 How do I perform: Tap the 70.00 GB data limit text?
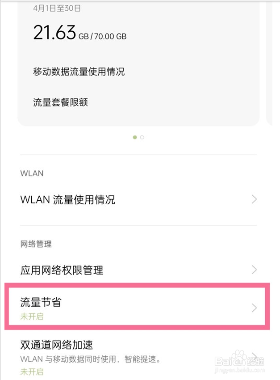[110, 36]
